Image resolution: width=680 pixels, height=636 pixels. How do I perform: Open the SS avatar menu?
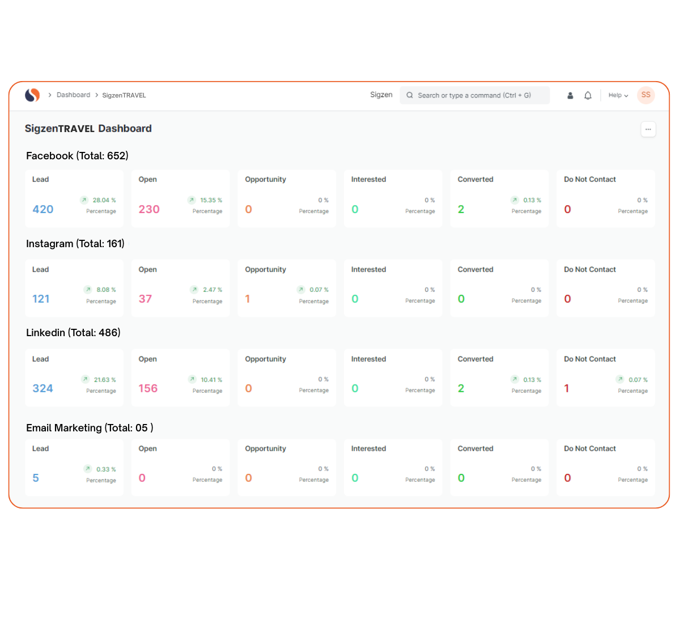click(645, 95)
